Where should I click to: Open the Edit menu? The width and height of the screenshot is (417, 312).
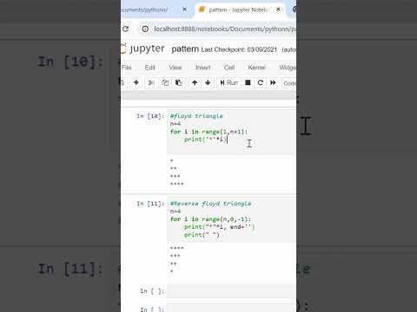coord(149,68)
